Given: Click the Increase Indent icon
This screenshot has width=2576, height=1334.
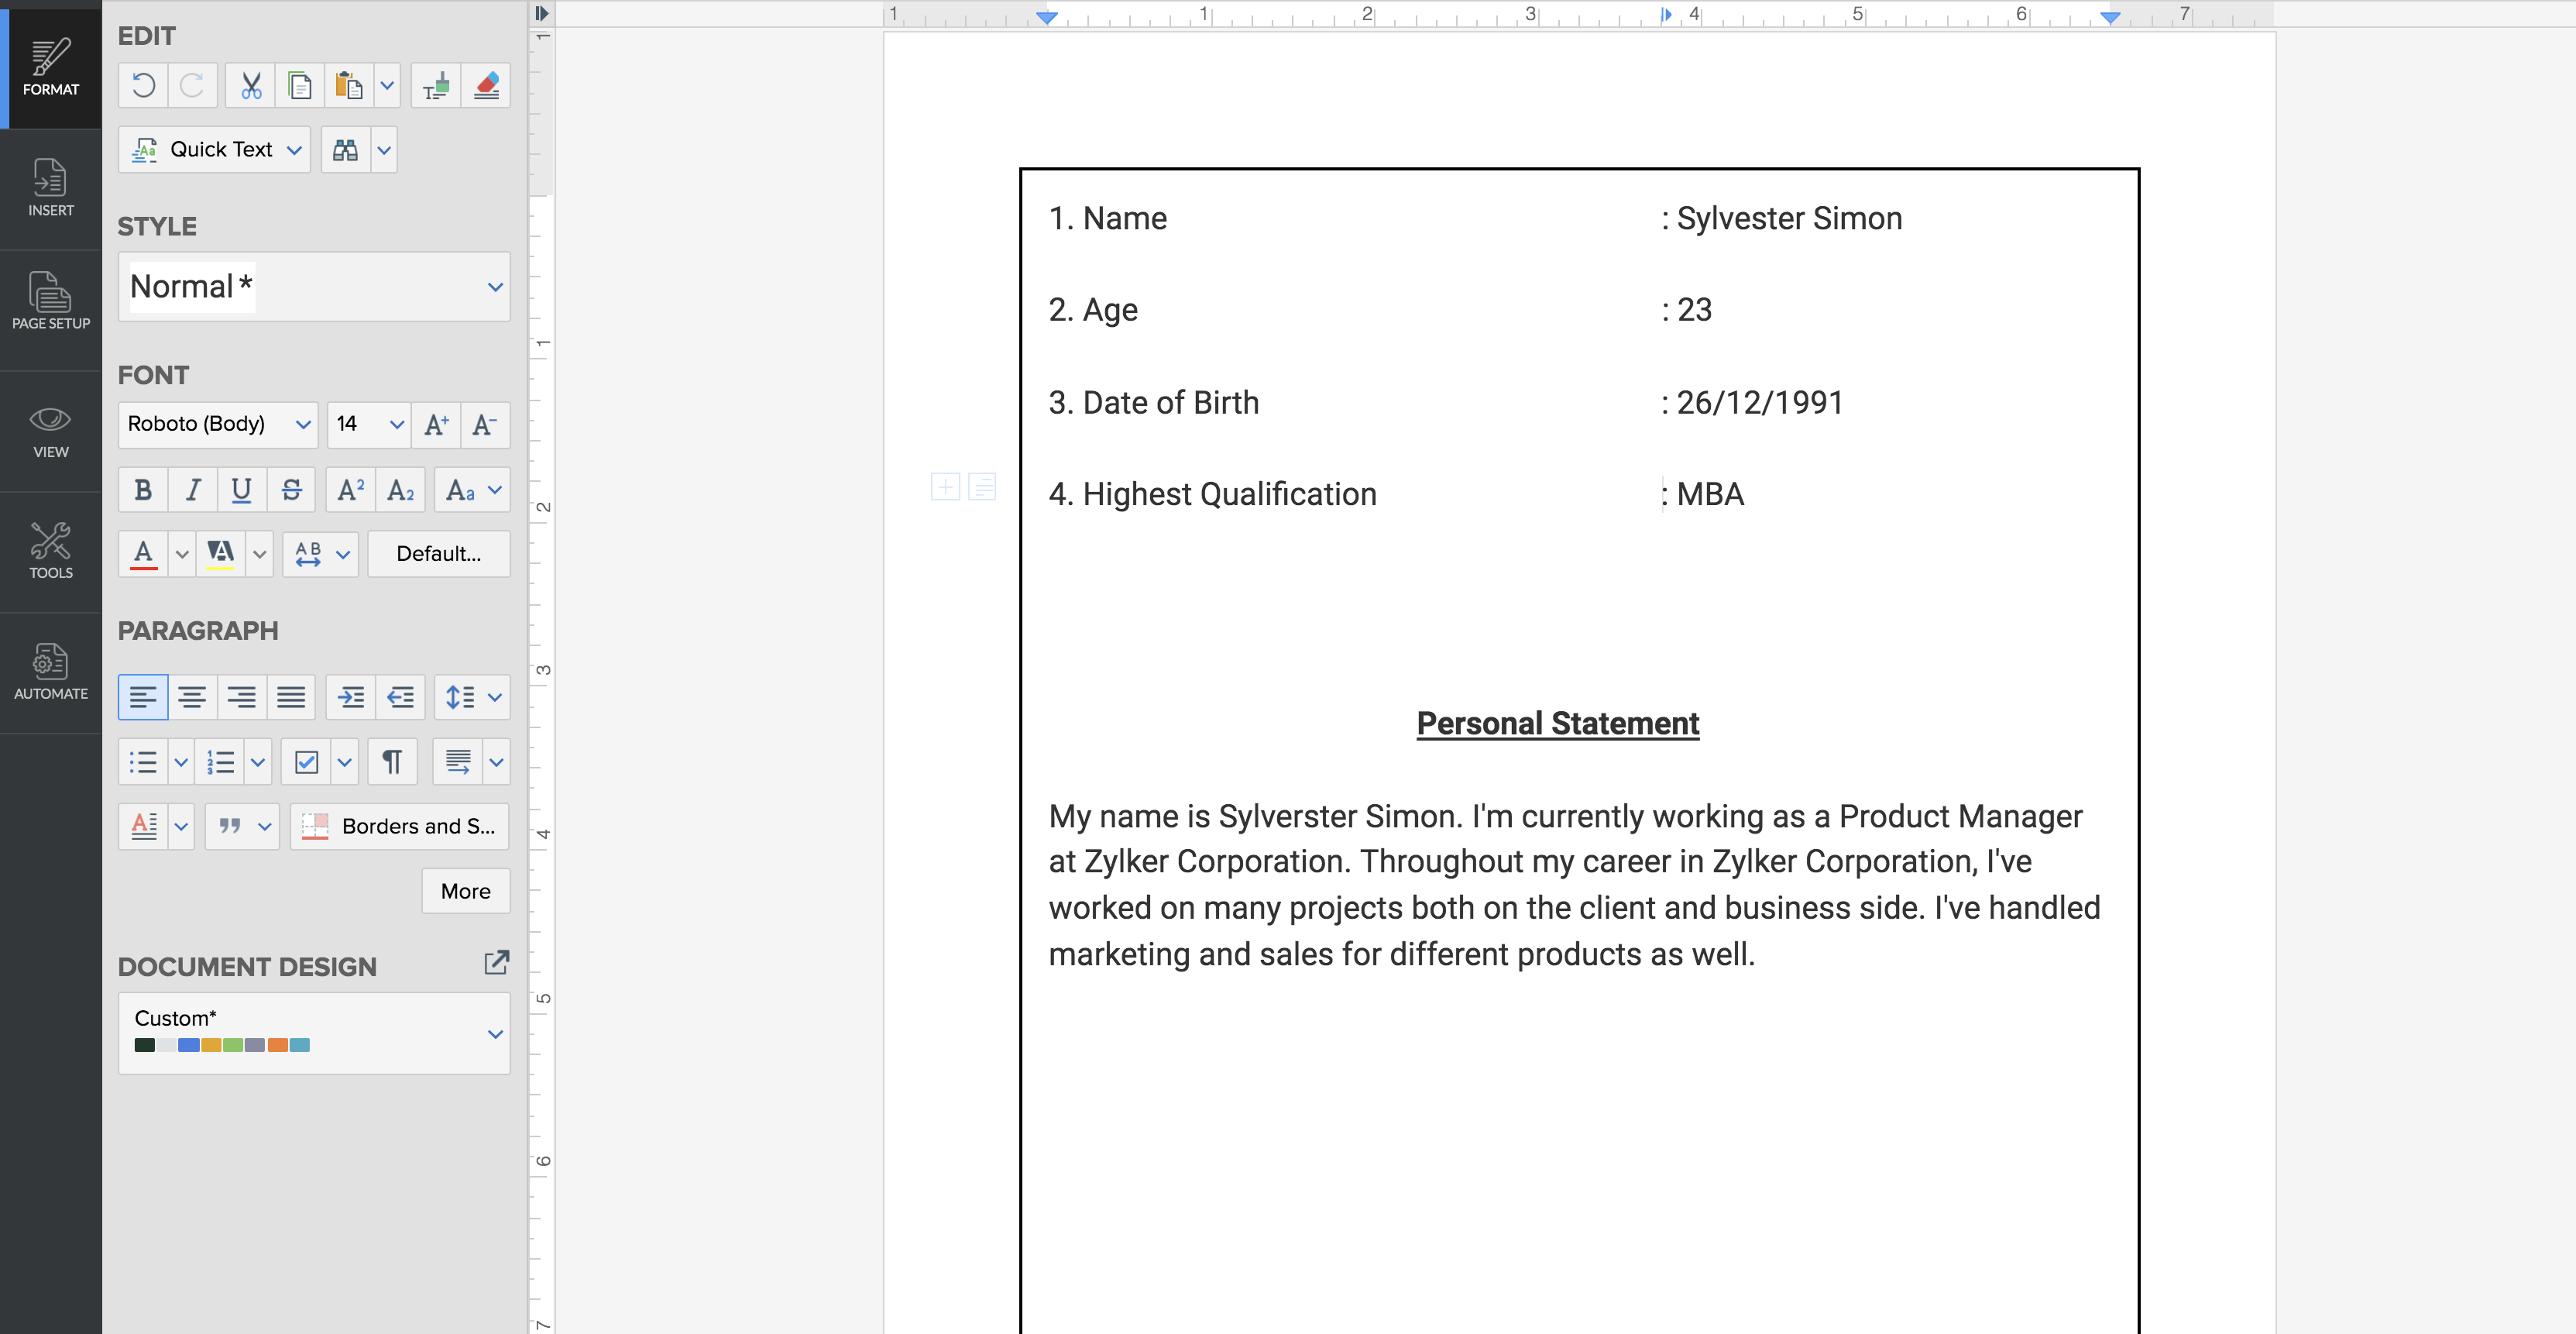Looking at the screenshot, I should [350, 697].
